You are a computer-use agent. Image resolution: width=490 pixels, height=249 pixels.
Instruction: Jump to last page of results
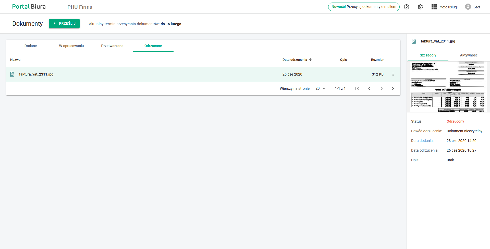point(394,89)
